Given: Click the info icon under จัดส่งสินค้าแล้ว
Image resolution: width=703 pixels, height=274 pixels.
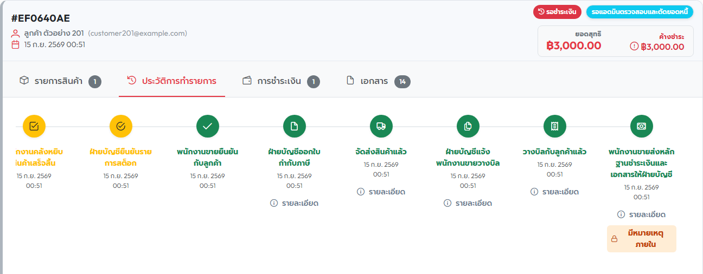Looking at the screenshot, I should [x=361, y=192].
